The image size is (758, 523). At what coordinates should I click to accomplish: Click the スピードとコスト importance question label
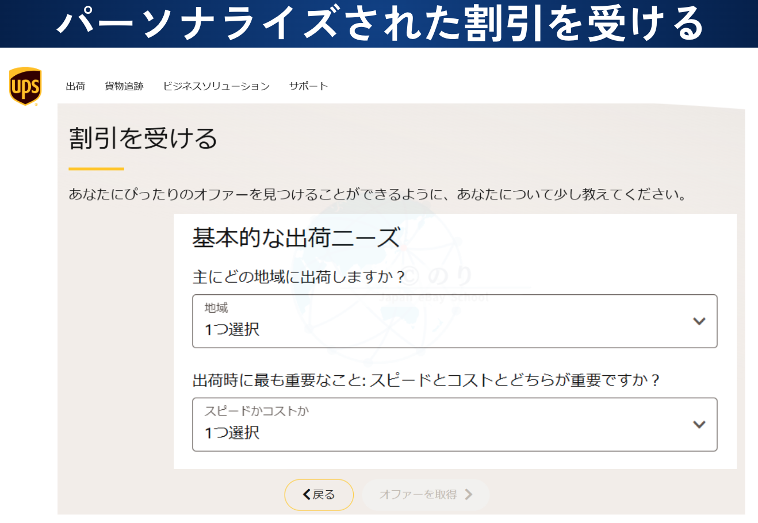click(x=426, y=380)
